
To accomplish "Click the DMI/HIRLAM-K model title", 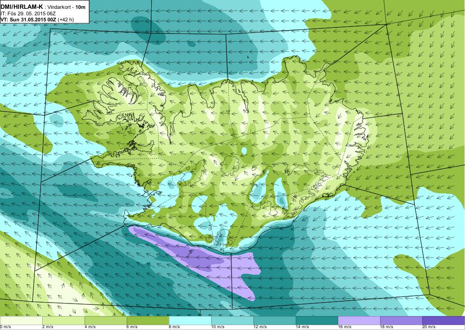I will pos(22,7).
